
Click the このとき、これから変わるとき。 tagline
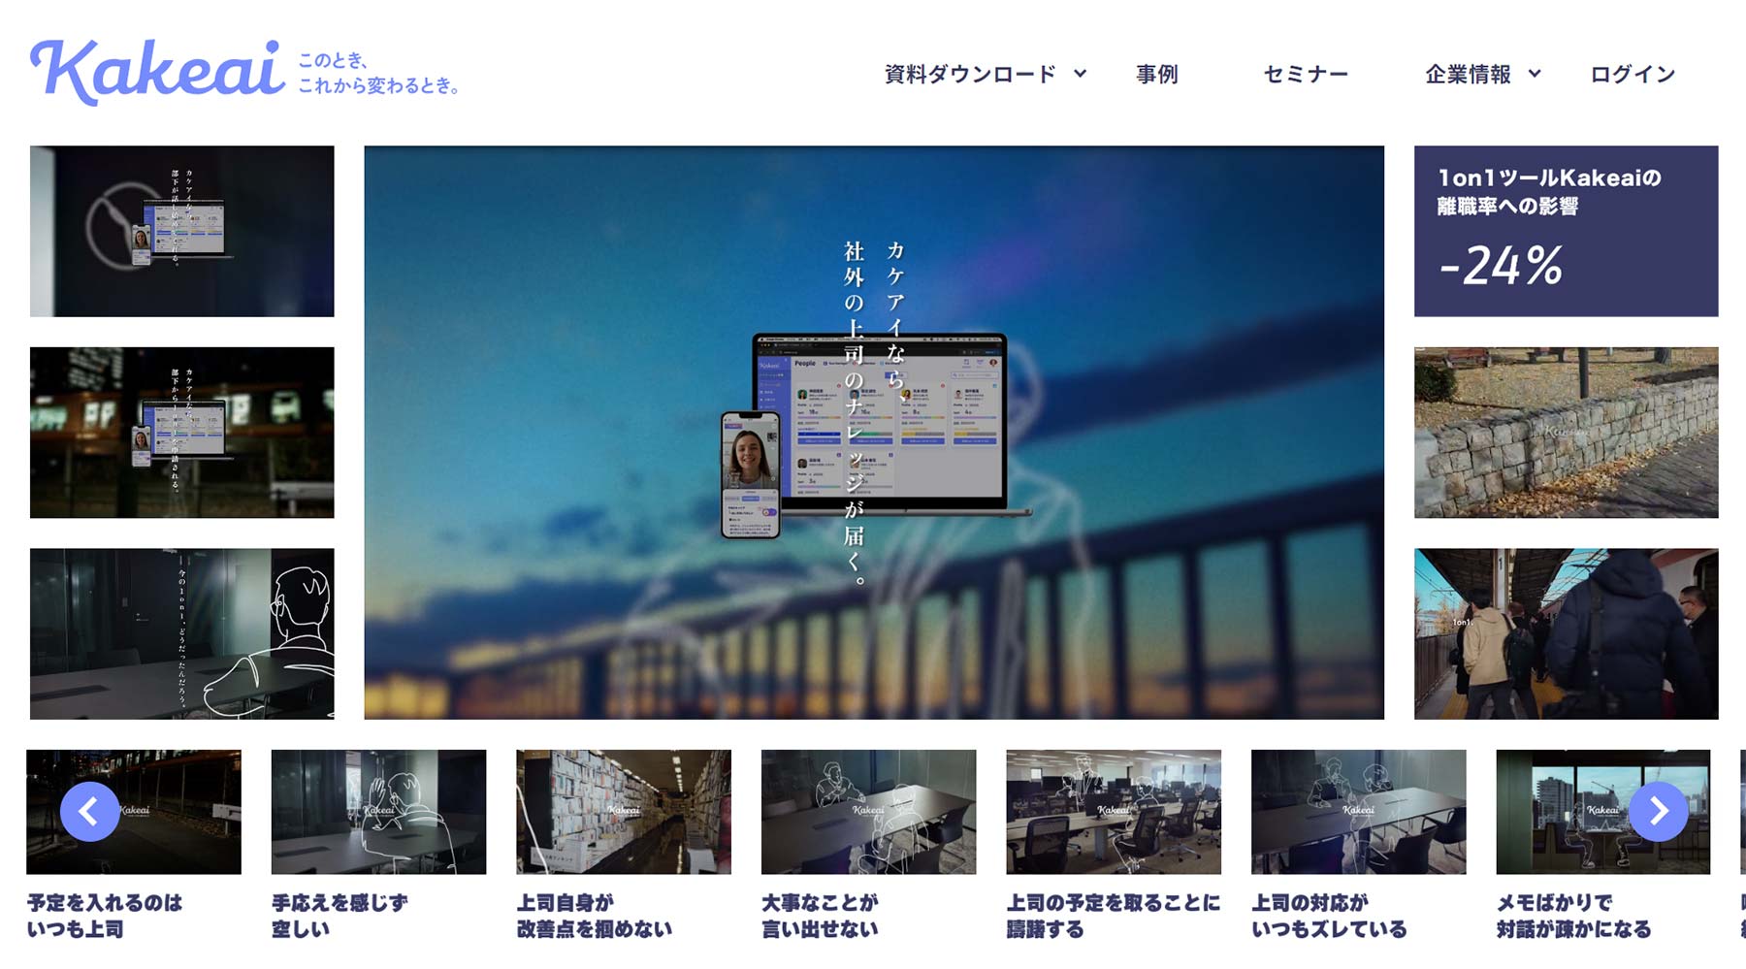378,73
